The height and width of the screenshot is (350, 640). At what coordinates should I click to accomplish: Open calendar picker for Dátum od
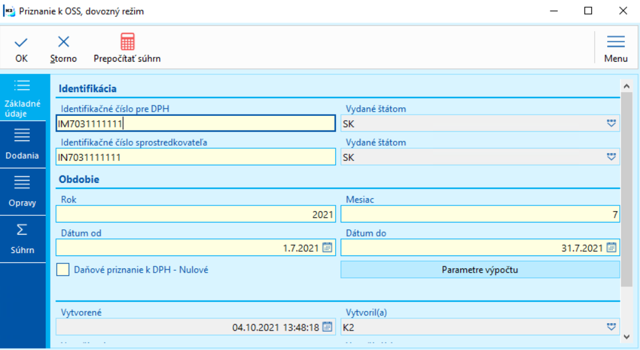(327, 248)
